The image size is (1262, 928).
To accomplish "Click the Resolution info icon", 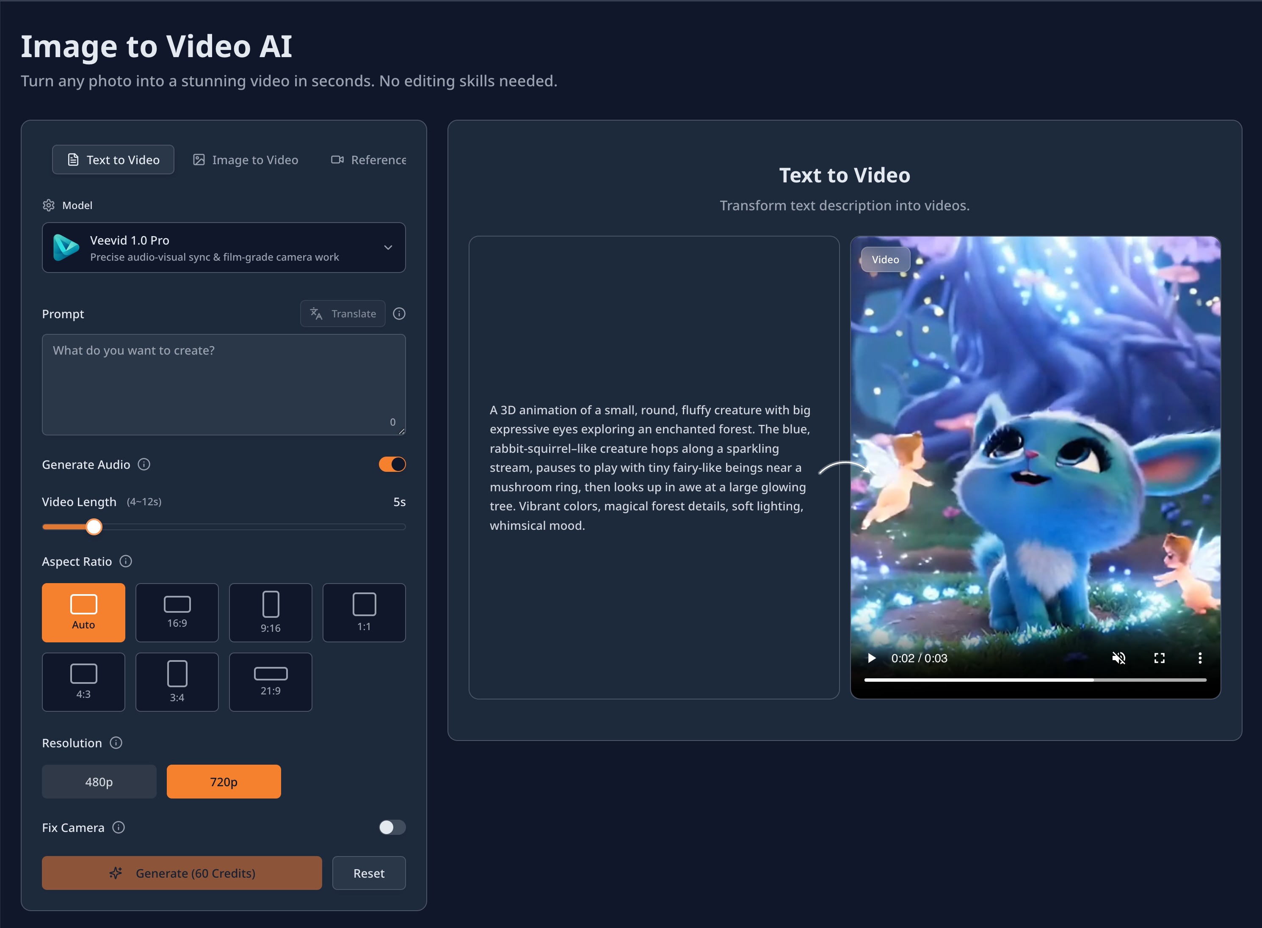I will tap(116, 743).
